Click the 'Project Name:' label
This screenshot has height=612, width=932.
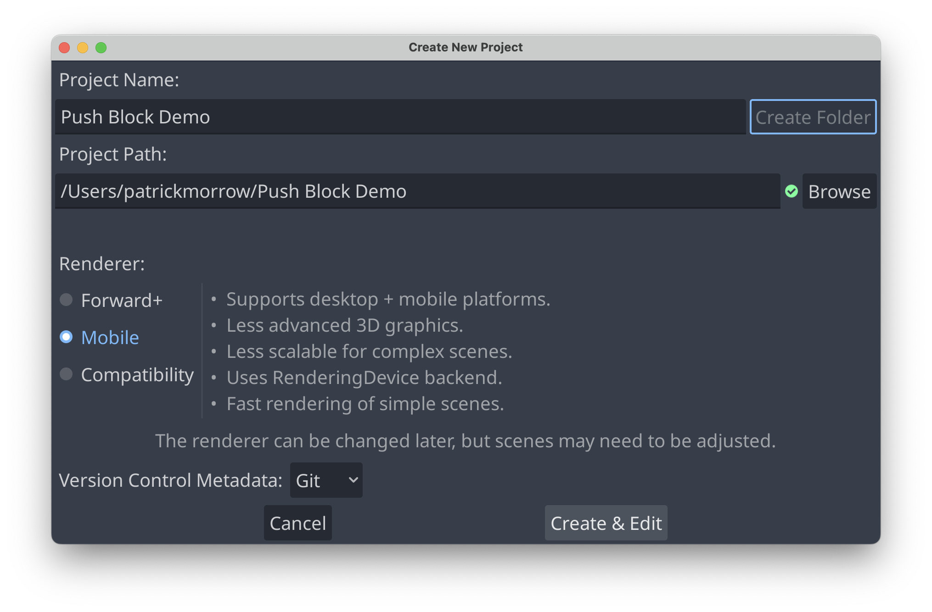[x=119, y=80]
